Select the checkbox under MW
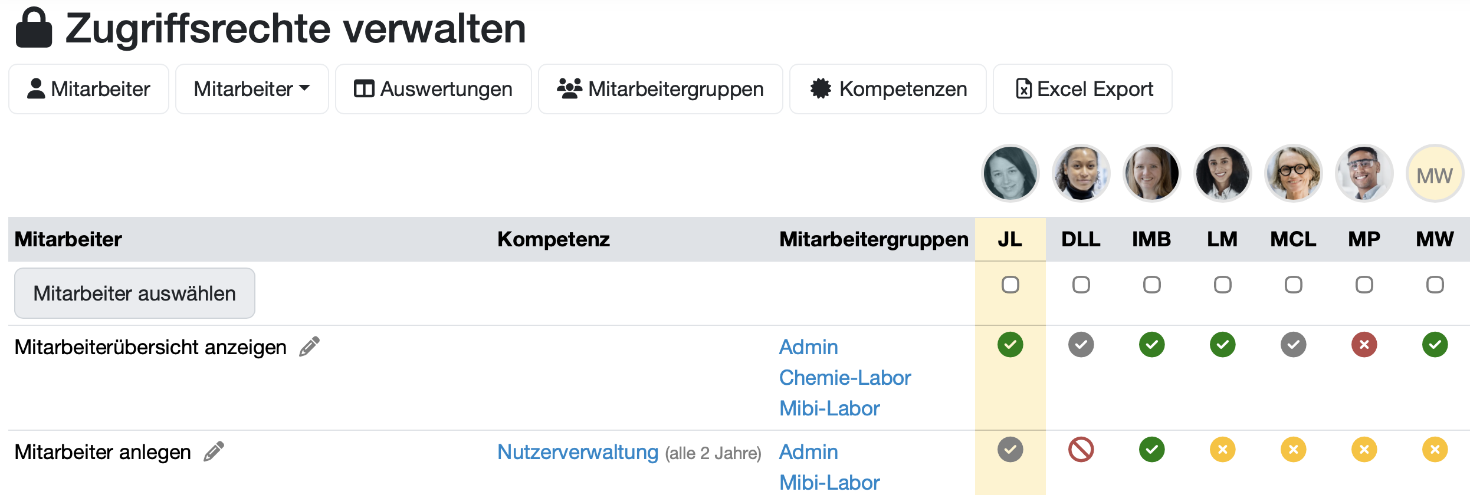The height and width of the screenshot is (495, 1470). click(x=1435, y=285)
